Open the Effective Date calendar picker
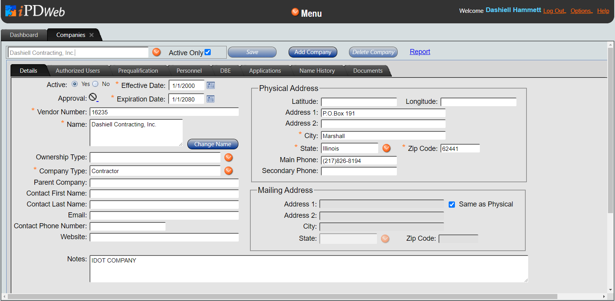This screenshot has height=301, width=615. coord(211,85)
